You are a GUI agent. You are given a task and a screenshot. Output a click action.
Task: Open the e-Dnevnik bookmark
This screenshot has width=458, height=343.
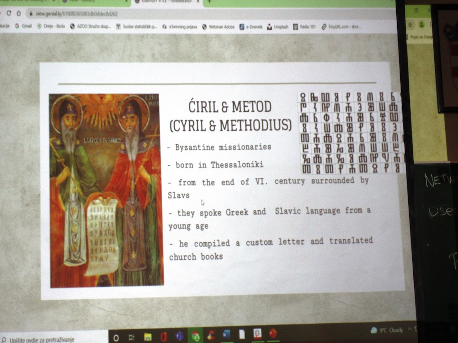251,27
